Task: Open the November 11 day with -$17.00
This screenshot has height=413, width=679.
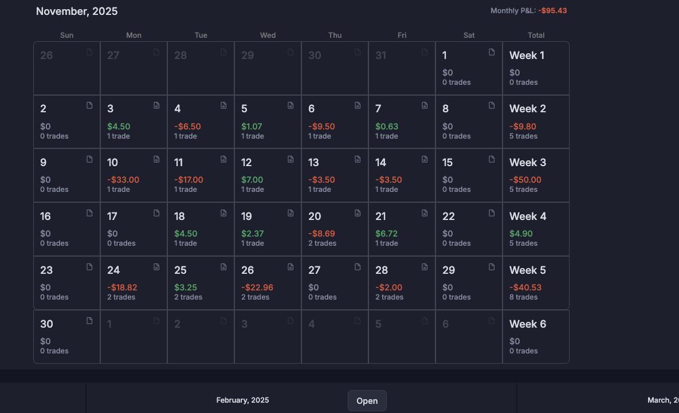Action: pyautogui.click(x=201, y=175)
